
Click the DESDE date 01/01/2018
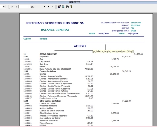(104, 34)
